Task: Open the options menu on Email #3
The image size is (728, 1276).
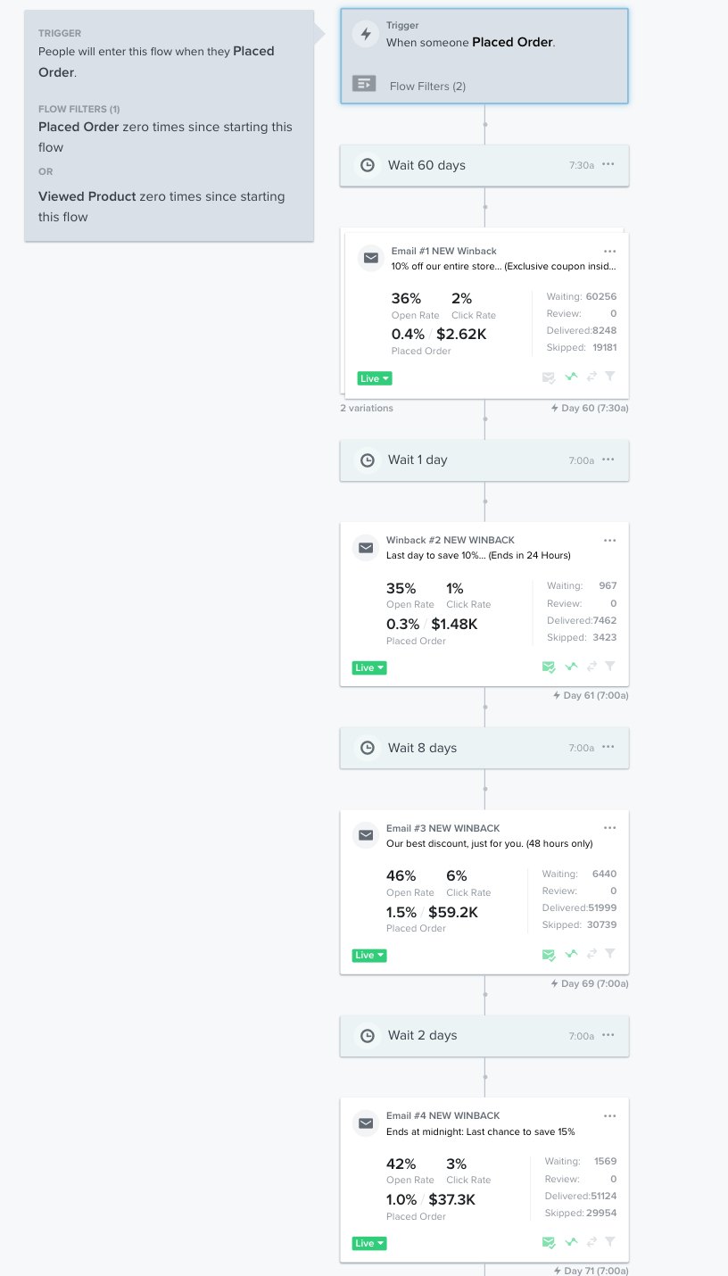Action: coord(609,827)
